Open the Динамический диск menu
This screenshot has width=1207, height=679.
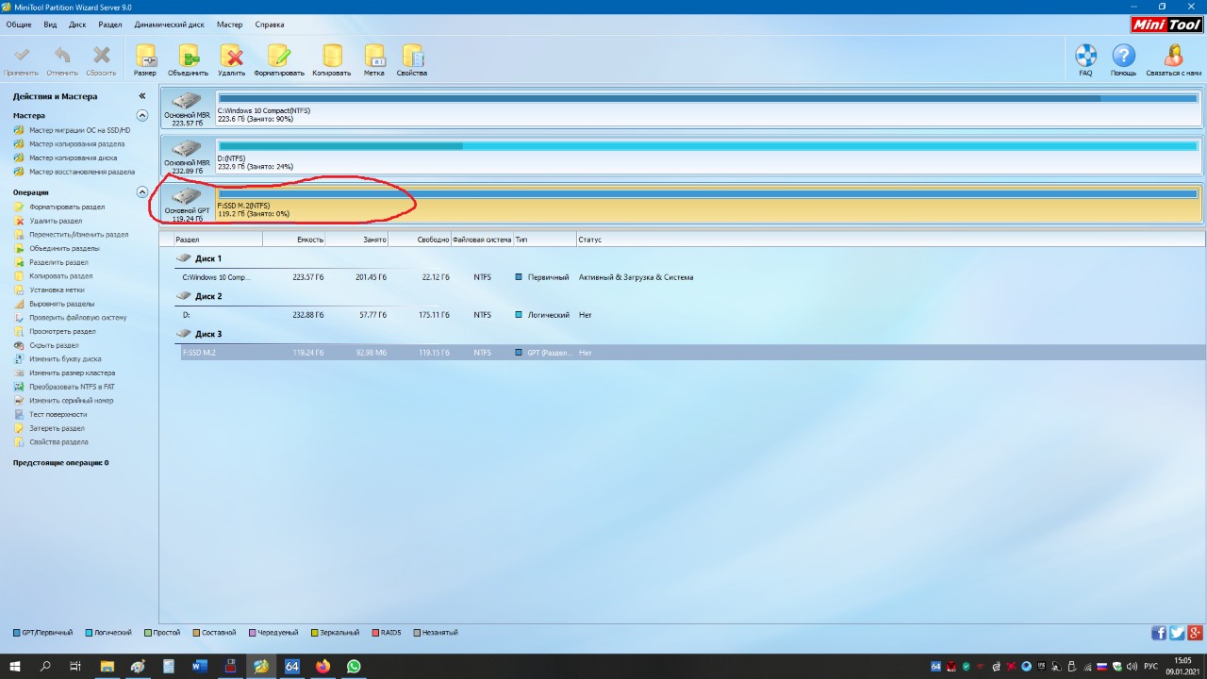point(171,25)
